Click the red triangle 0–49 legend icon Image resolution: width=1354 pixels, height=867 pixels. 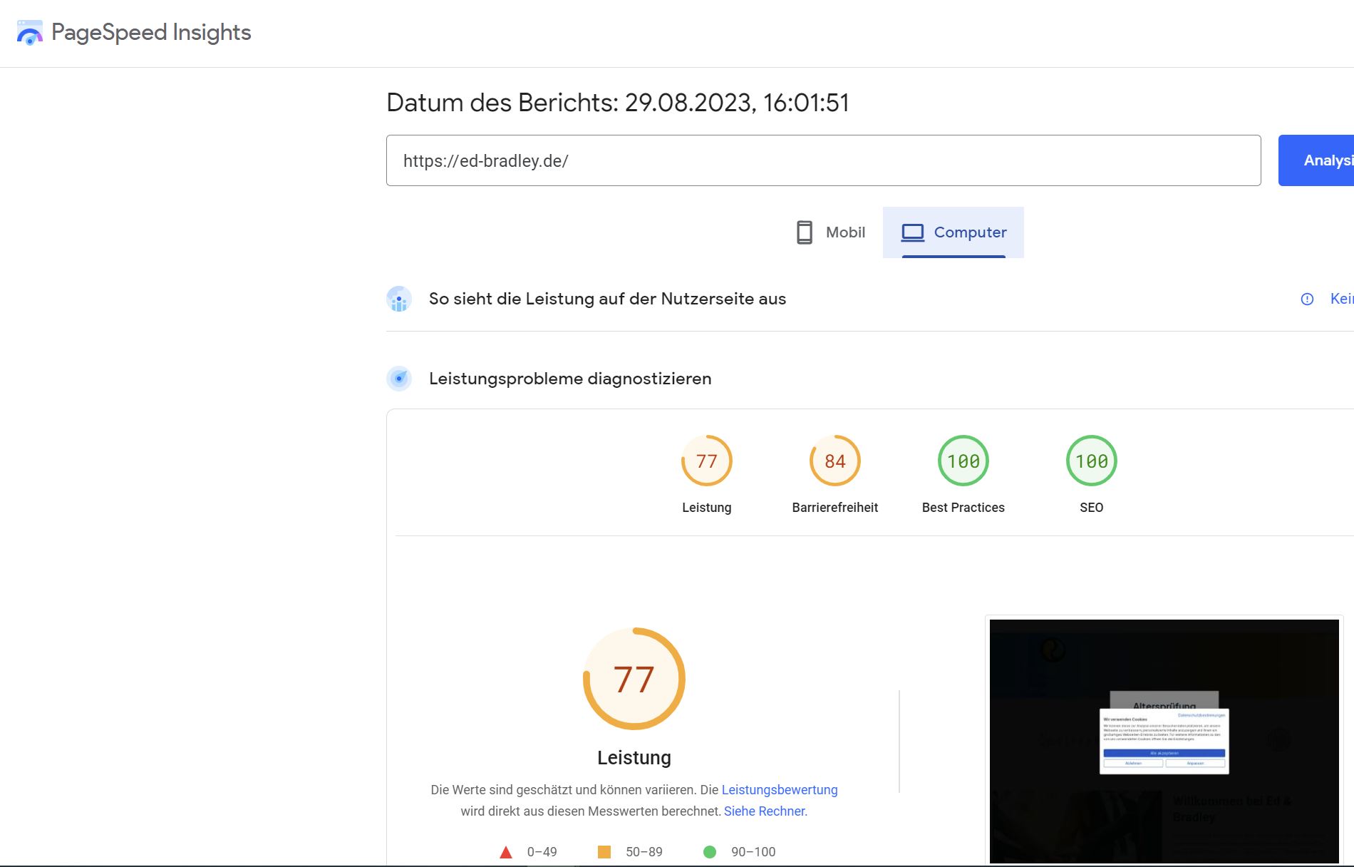click(506, 852)
